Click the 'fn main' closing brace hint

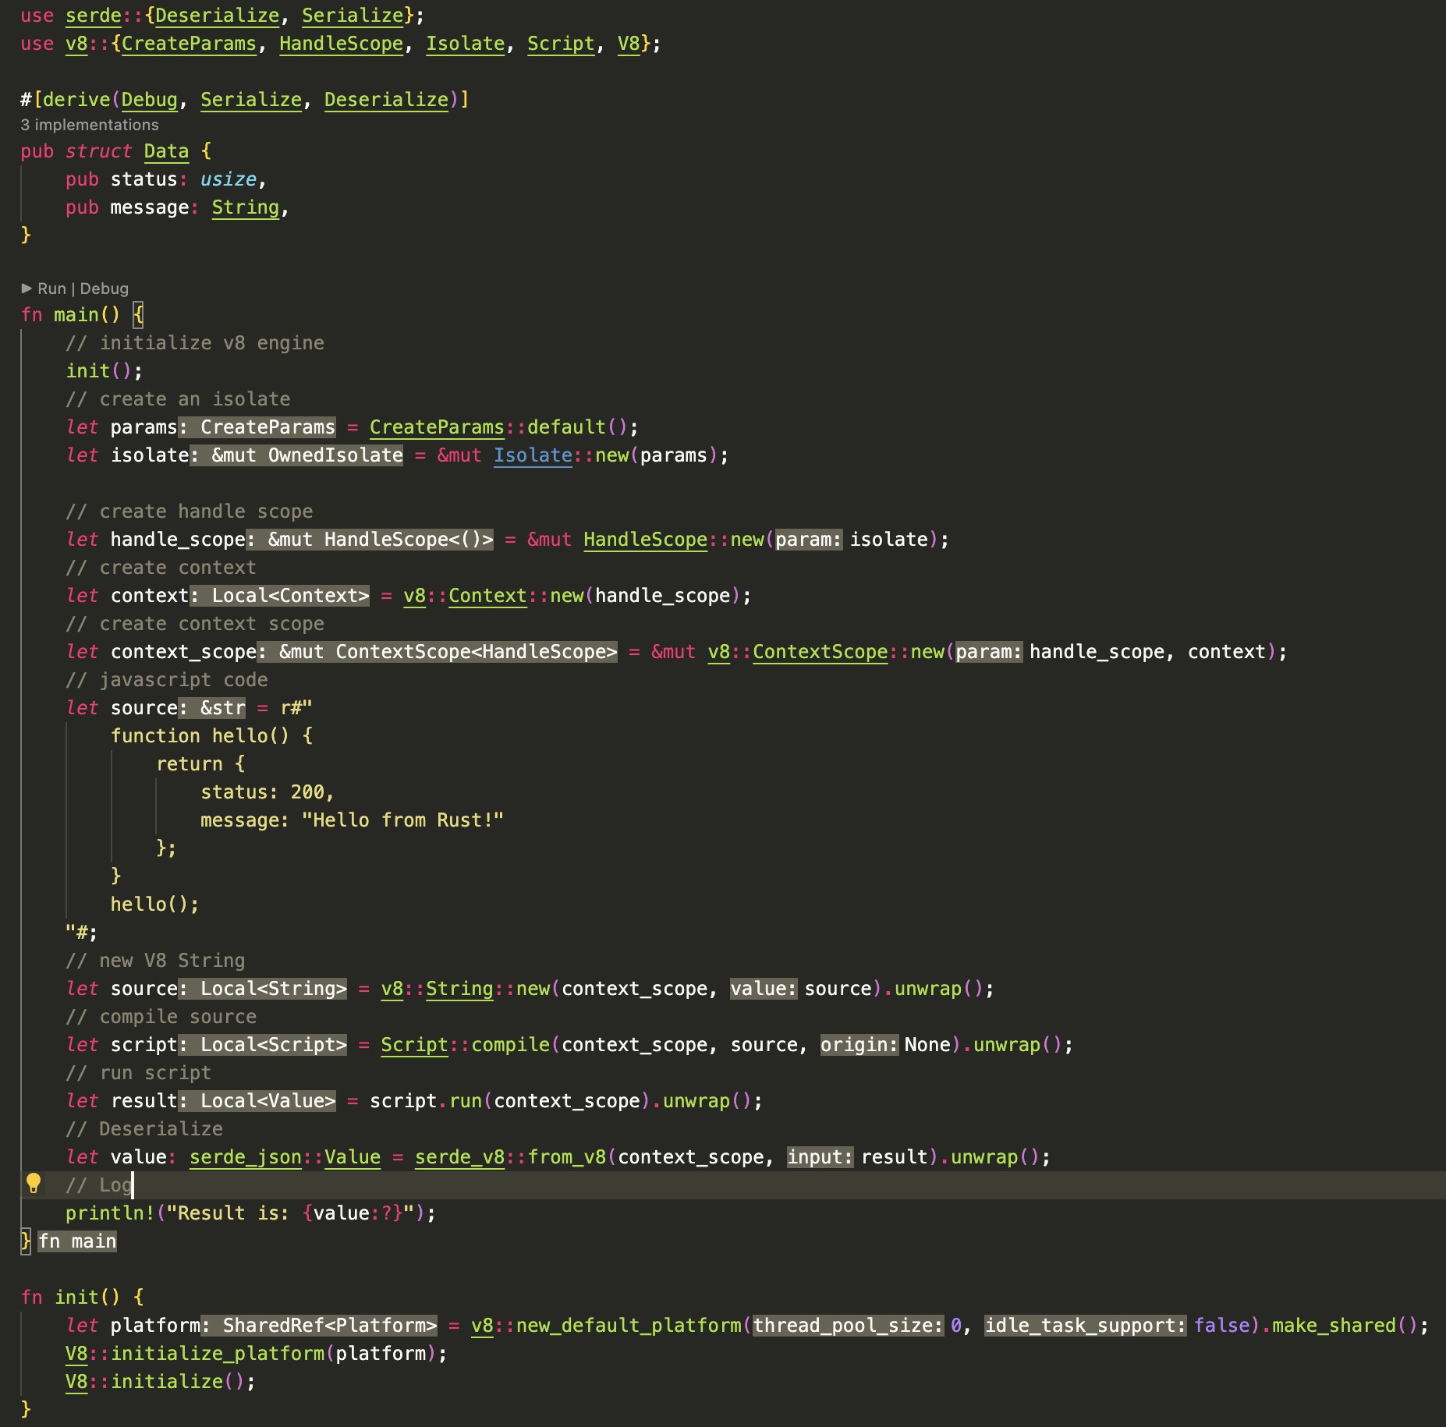[x=77, y=1241]
